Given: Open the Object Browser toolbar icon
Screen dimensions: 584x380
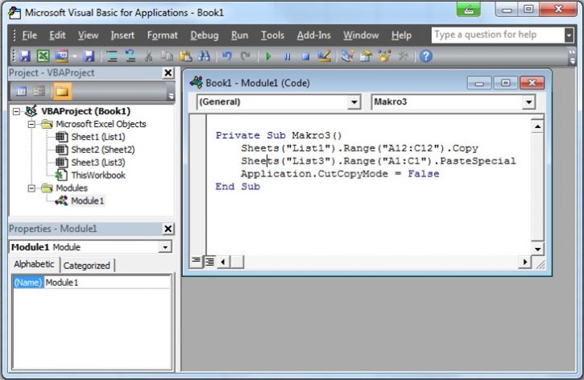Looking at the screenshot, I should [384, 56].
